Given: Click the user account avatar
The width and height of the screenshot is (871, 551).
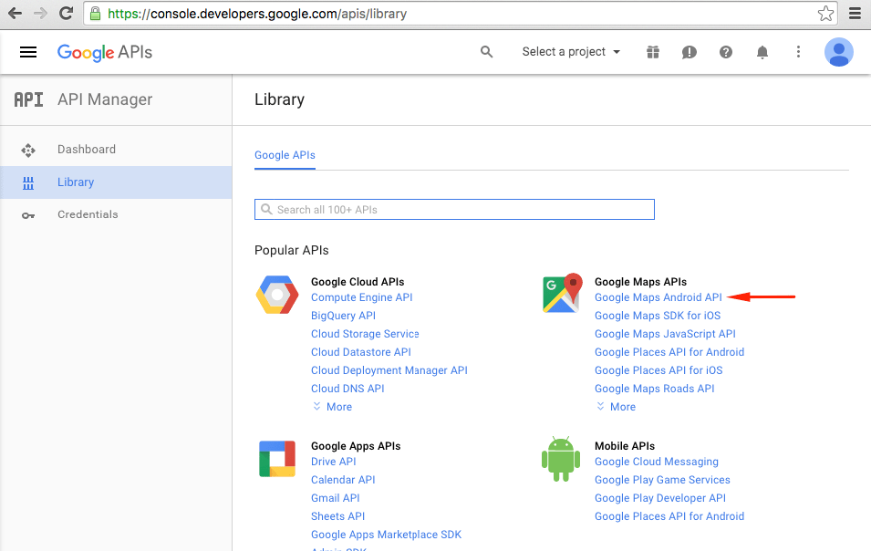Looking at the screenshot, I should 839,52.
